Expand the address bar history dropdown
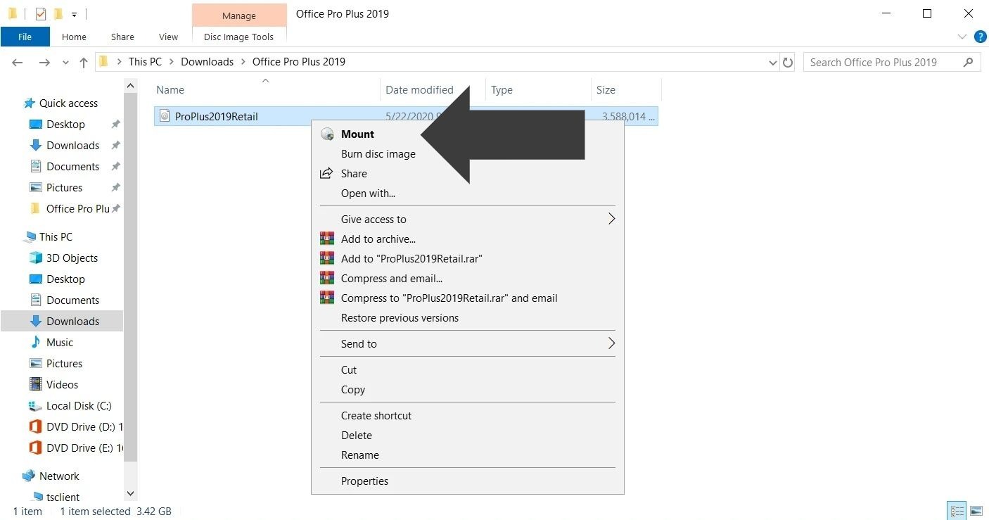 click(774, 62)
